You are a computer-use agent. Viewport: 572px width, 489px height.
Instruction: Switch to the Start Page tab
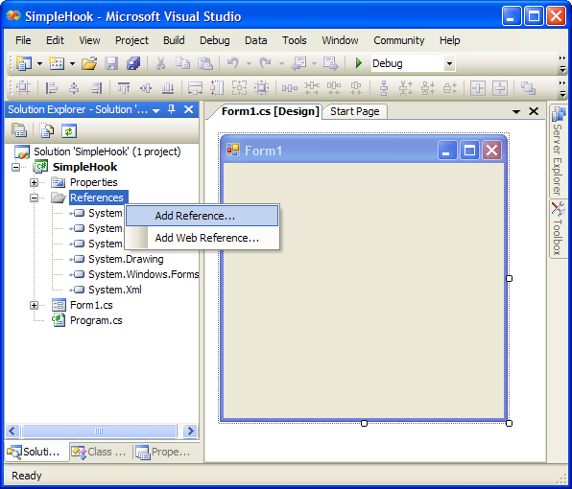coord(354,111)
